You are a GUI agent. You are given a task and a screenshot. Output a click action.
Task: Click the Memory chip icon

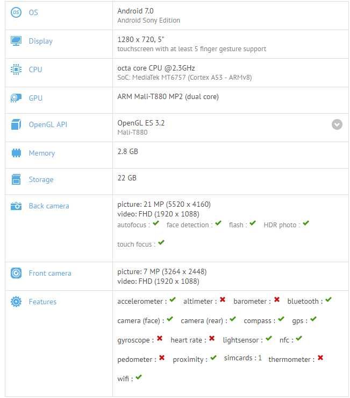[16, 153]
